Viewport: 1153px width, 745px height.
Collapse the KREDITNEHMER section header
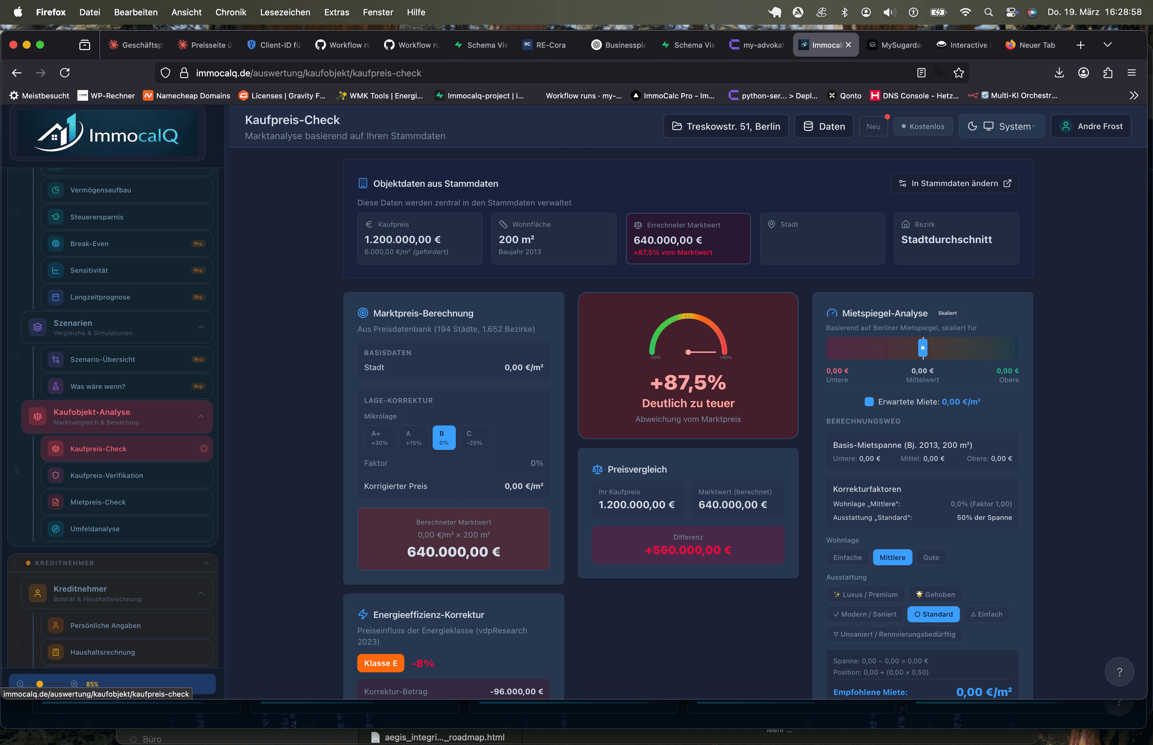pyautogui.click(x=207, y=563)
